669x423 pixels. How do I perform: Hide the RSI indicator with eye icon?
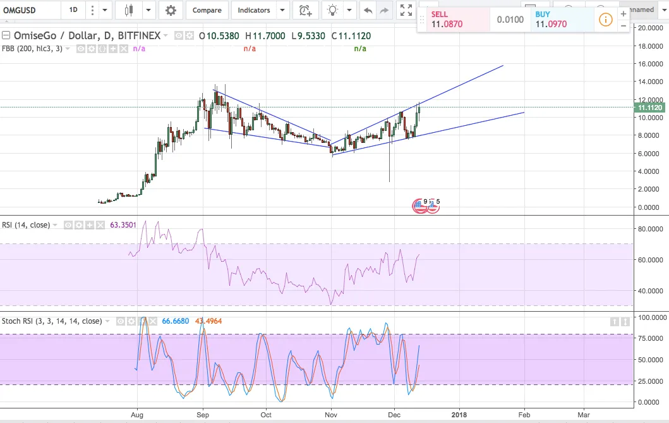(68, 225)
